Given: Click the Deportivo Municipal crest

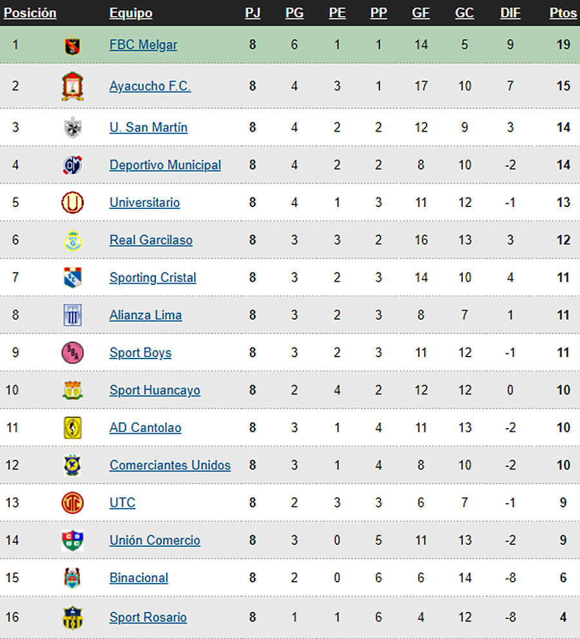Looking at the screenshot, I should coord(72,165).
